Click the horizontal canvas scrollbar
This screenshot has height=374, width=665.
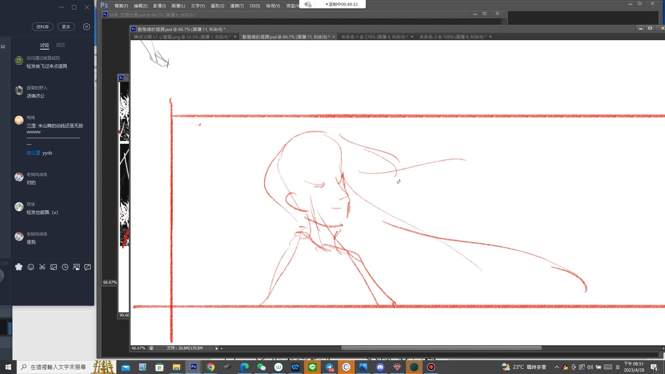tap(441, 348)
